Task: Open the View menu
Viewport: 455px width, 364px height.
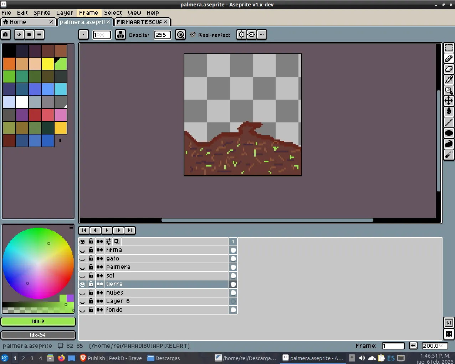Action: 134,13
